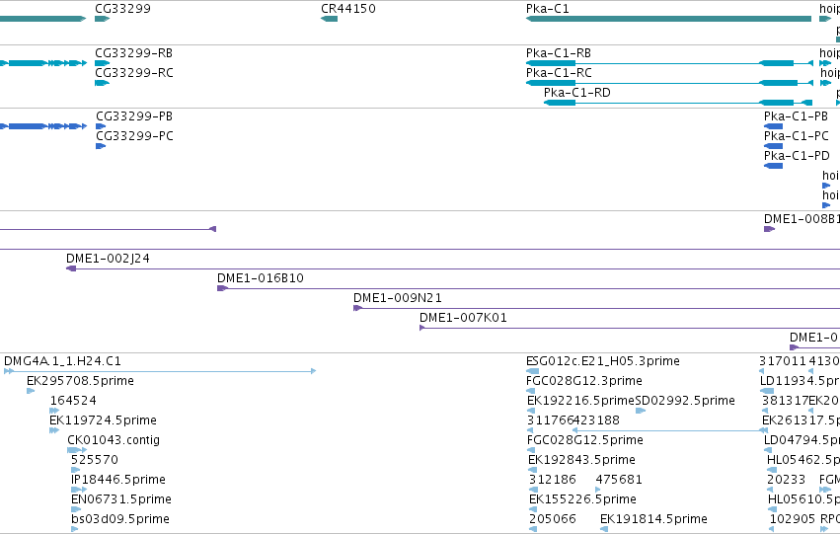Image resolution: width=840 pixels, height=534 pixels.
Task: Select EK155226.5prime EST
Action: 533,510
